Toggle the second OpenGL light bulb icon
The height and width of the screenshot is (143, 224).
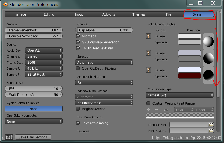click(148, 53)
